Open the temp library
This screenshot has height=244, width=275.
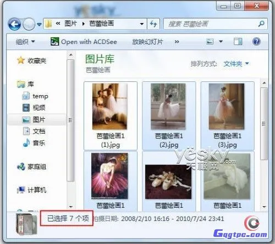40,96
